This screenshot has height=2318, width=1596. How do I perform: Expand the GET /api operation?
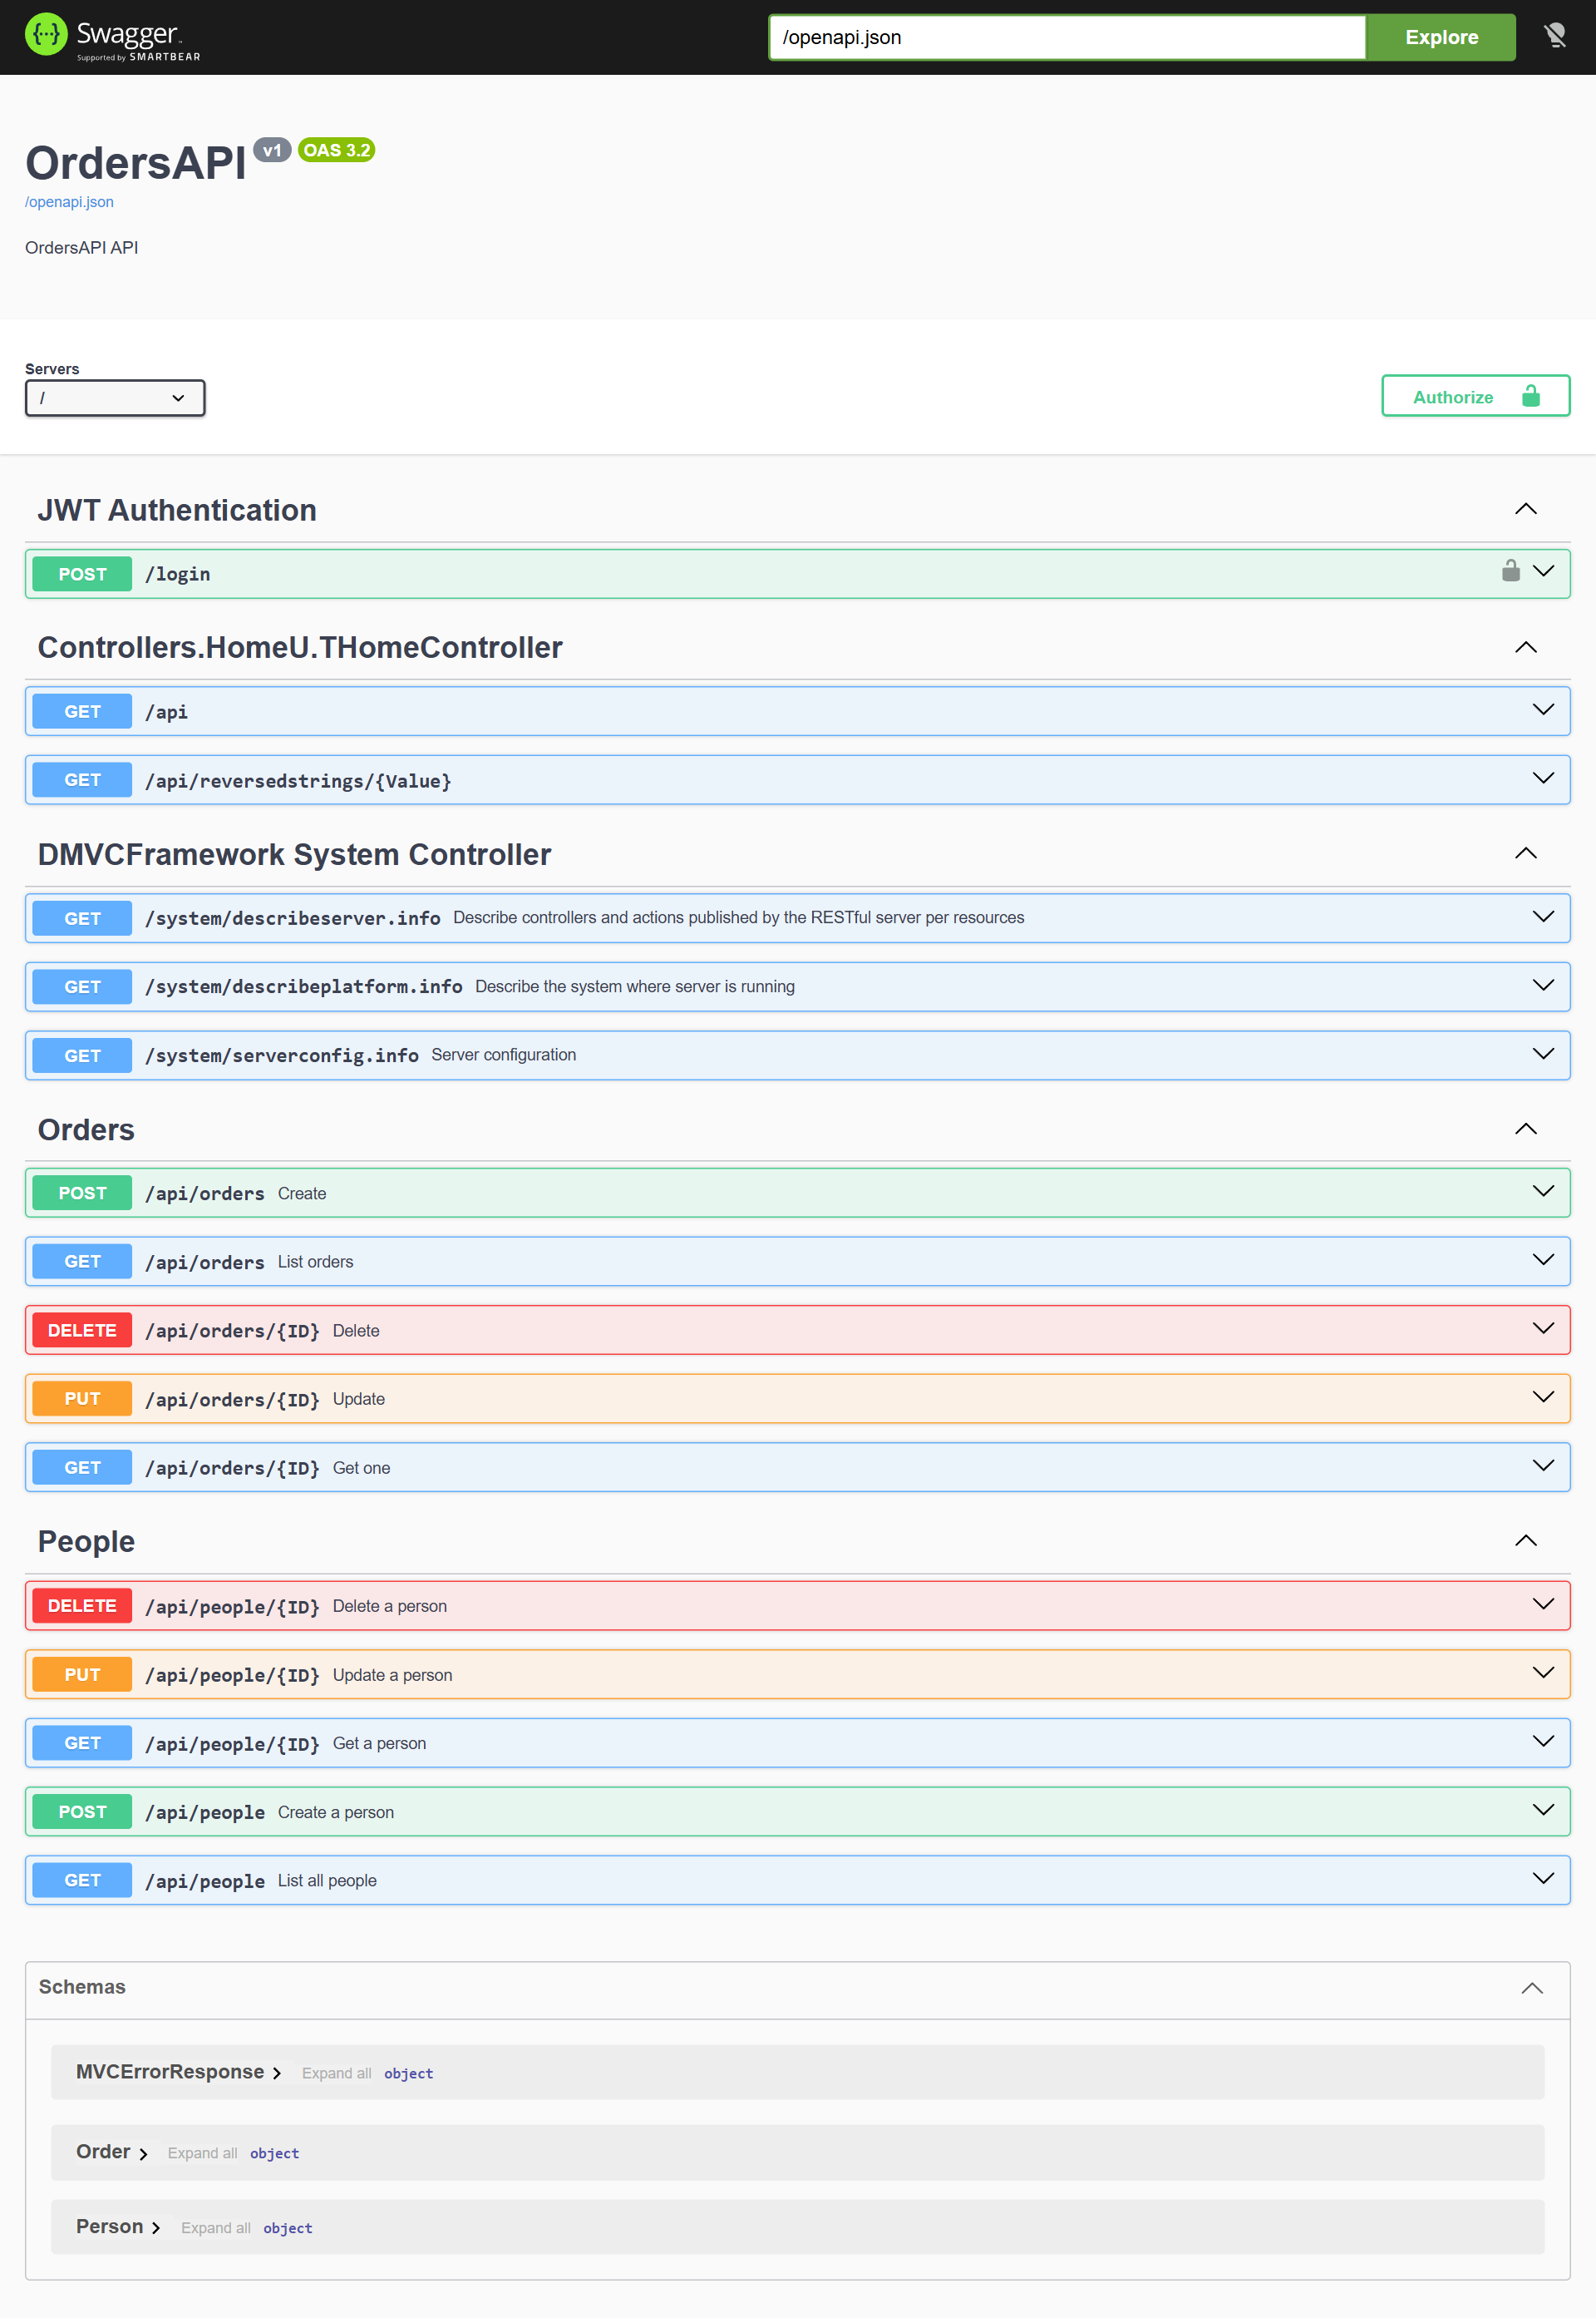pos(797,711)
